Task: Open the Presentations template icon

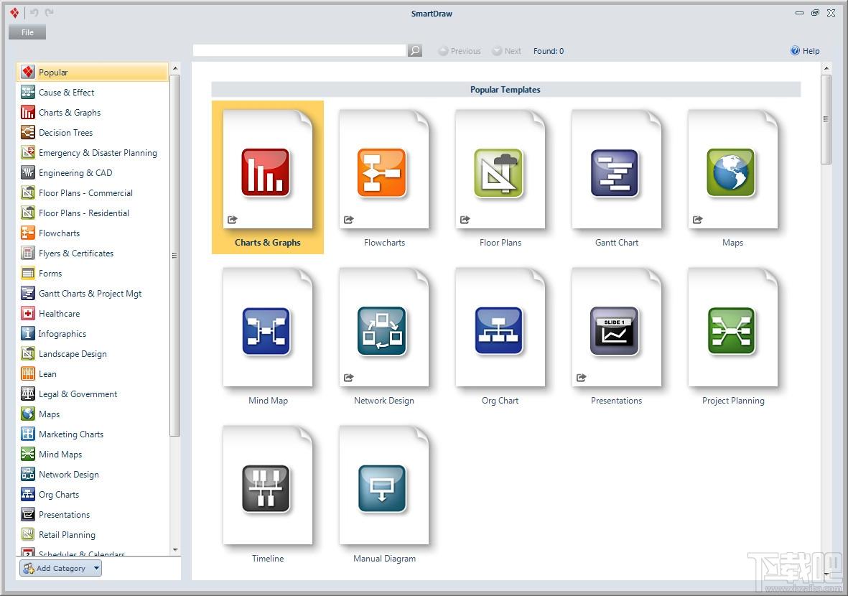Action: 615,330
